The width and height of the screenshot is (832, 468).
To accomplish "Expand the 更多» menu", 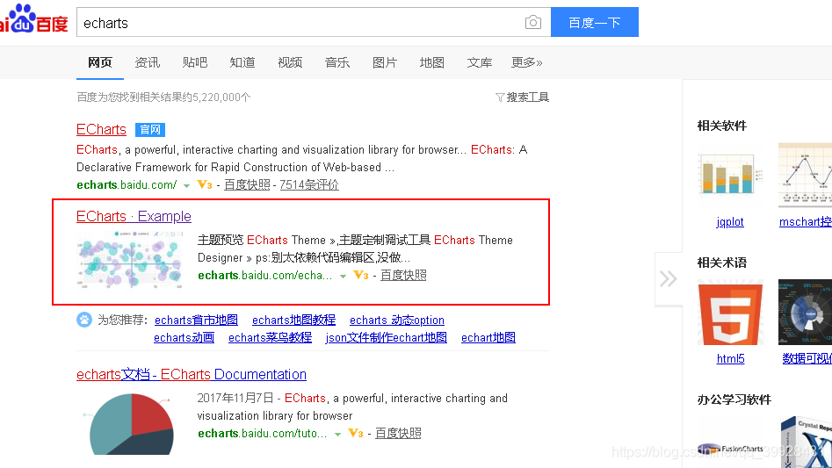I will click(526, 62).
